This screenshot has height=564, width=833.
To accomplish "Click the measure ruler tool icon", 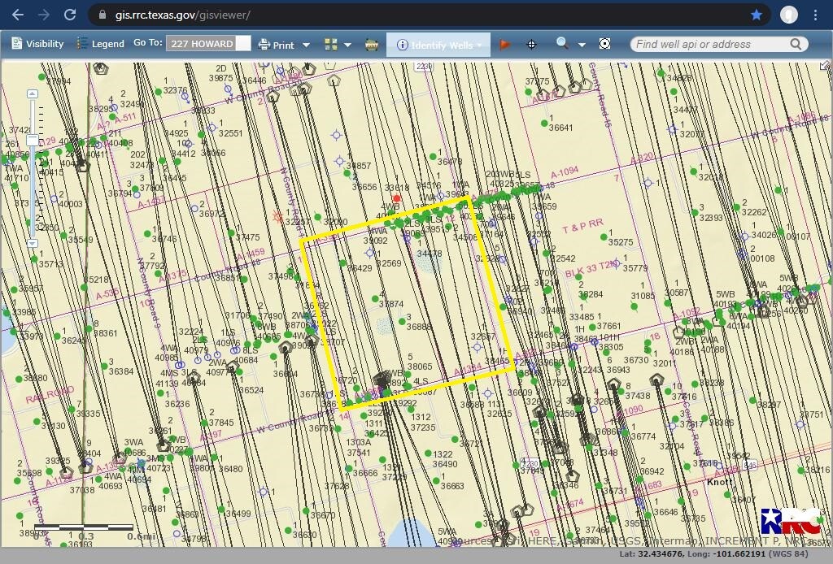I will tap(372, 45).
